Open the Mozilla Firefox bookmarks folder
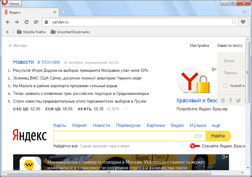252x177 pixels. [31, 32]
